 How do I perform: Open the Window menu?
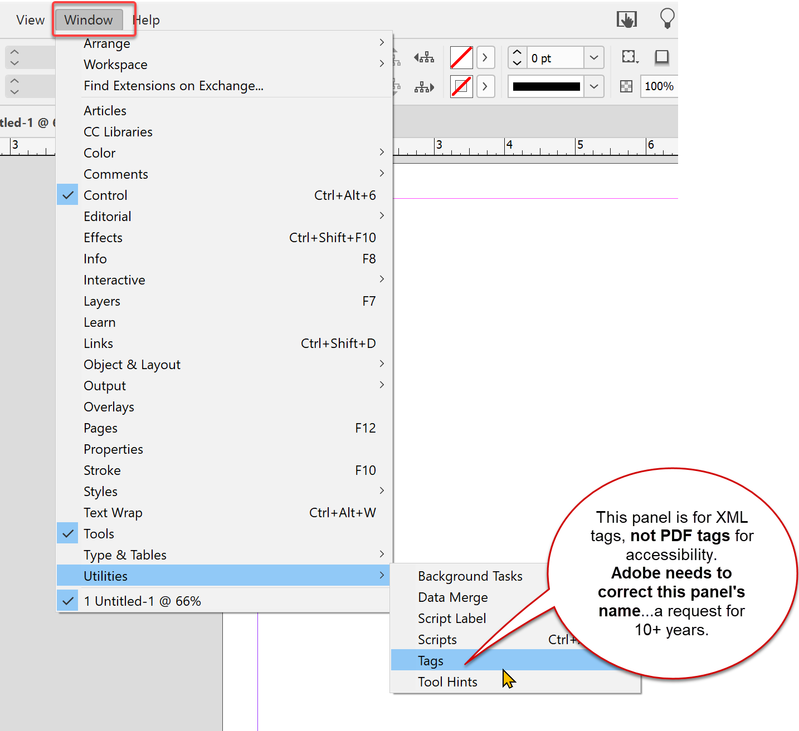(88, 19)
